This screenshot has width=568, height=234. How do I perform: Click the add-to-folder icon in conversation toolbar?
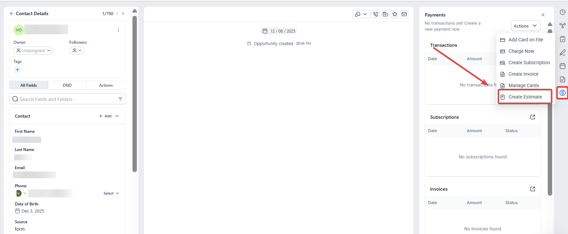[x=385, y=14]
